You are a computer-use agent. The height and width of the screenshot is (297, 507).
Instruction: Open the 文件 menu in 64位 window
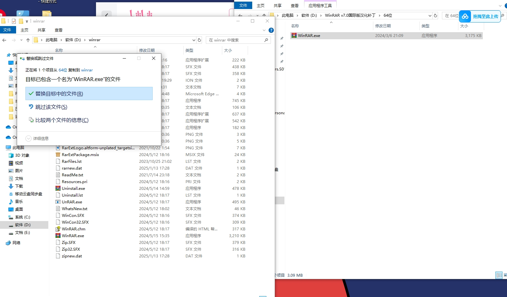(243, 5)
